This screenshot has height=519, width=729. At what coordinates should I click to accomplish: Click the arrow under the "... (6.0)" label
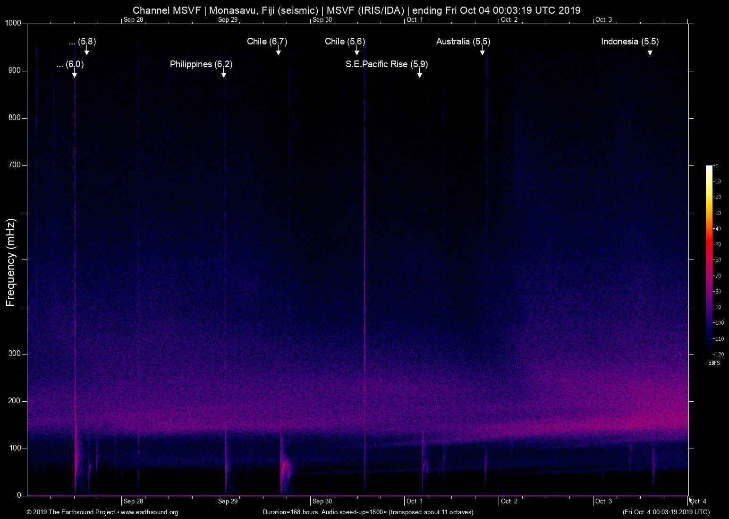coord(75,73)
